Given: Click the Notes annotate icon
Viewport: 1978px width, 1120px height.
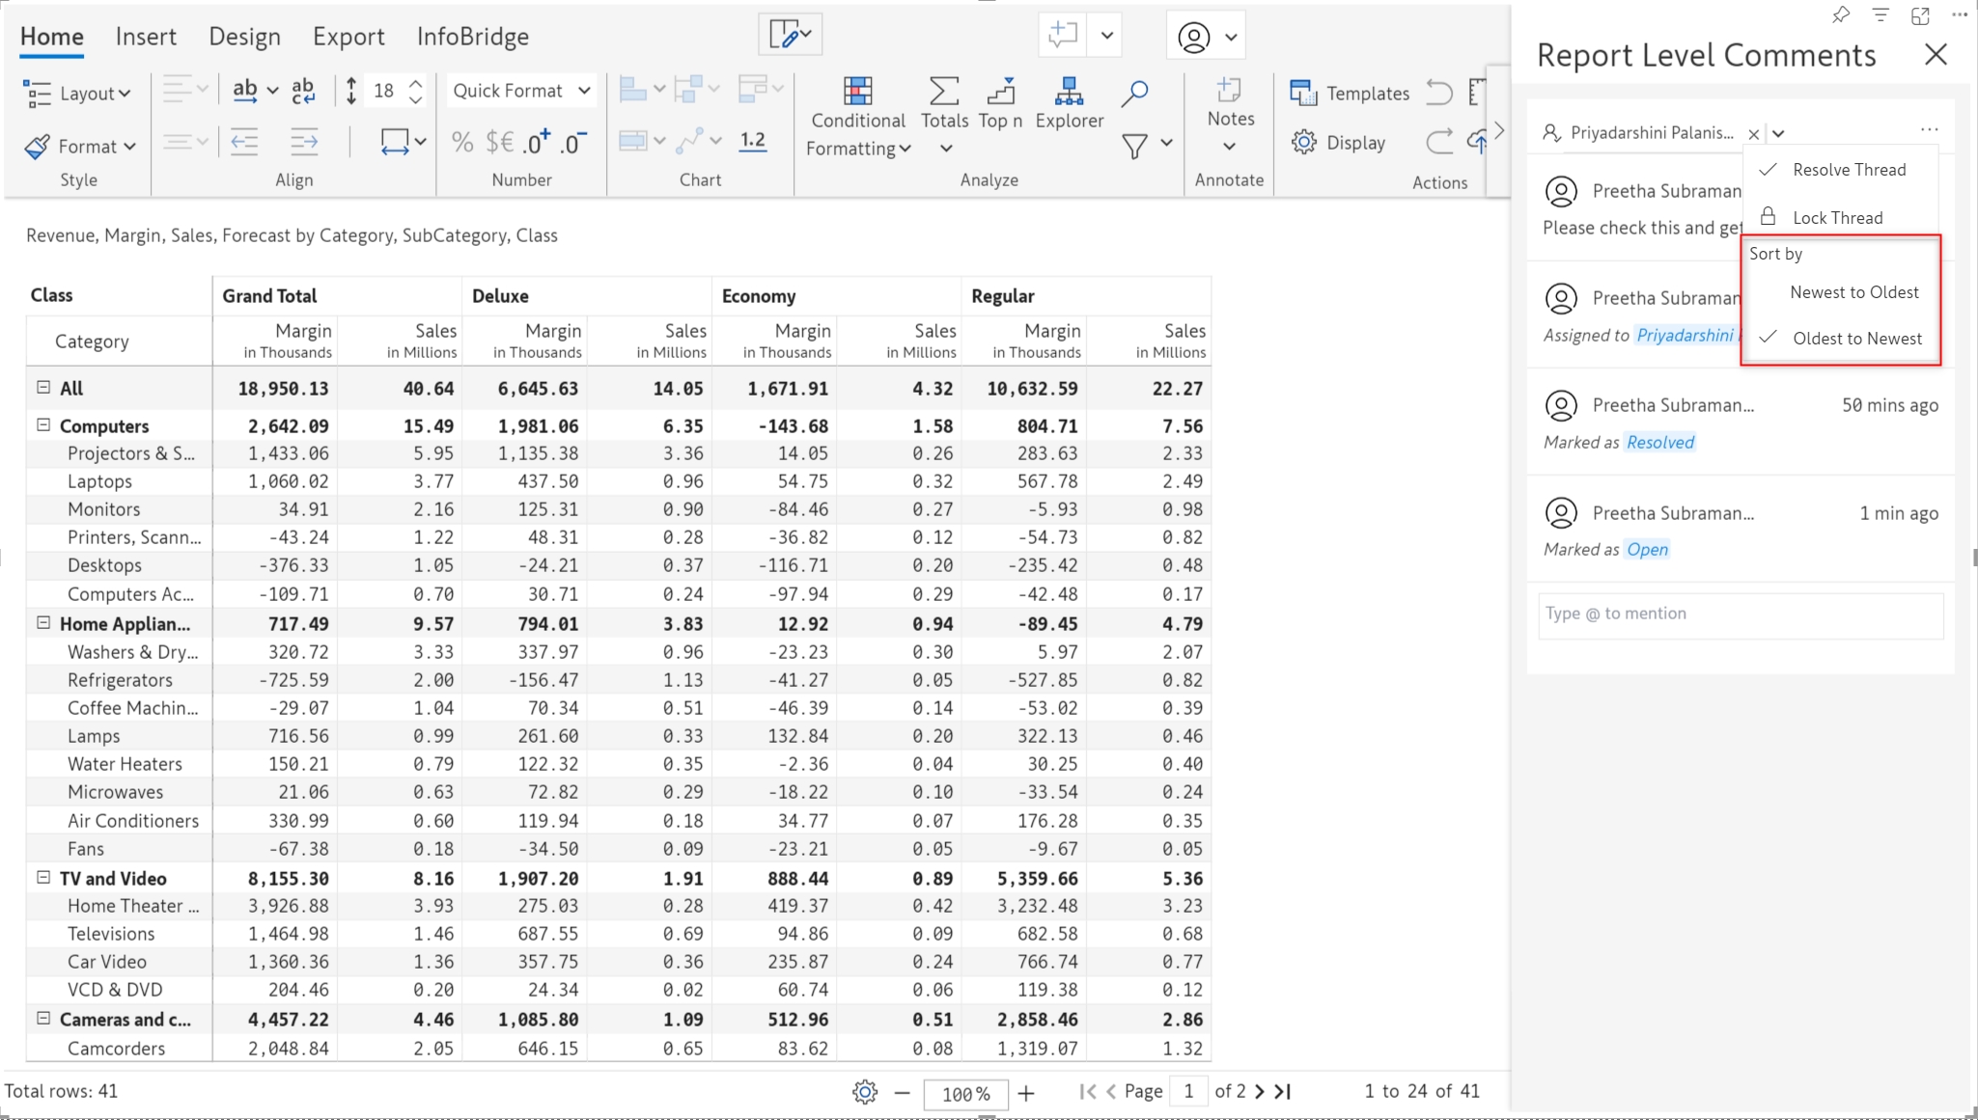Looking at the screenshot, I should point(1229,92).
